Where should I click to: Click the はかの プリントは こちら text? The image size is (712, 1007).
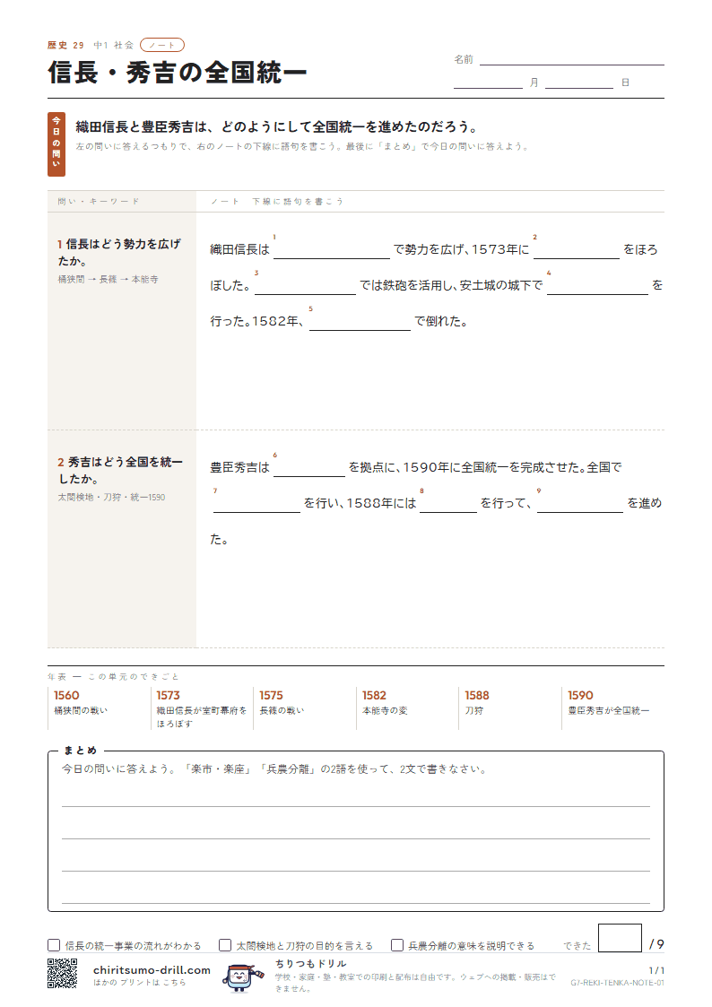point(139,982)
